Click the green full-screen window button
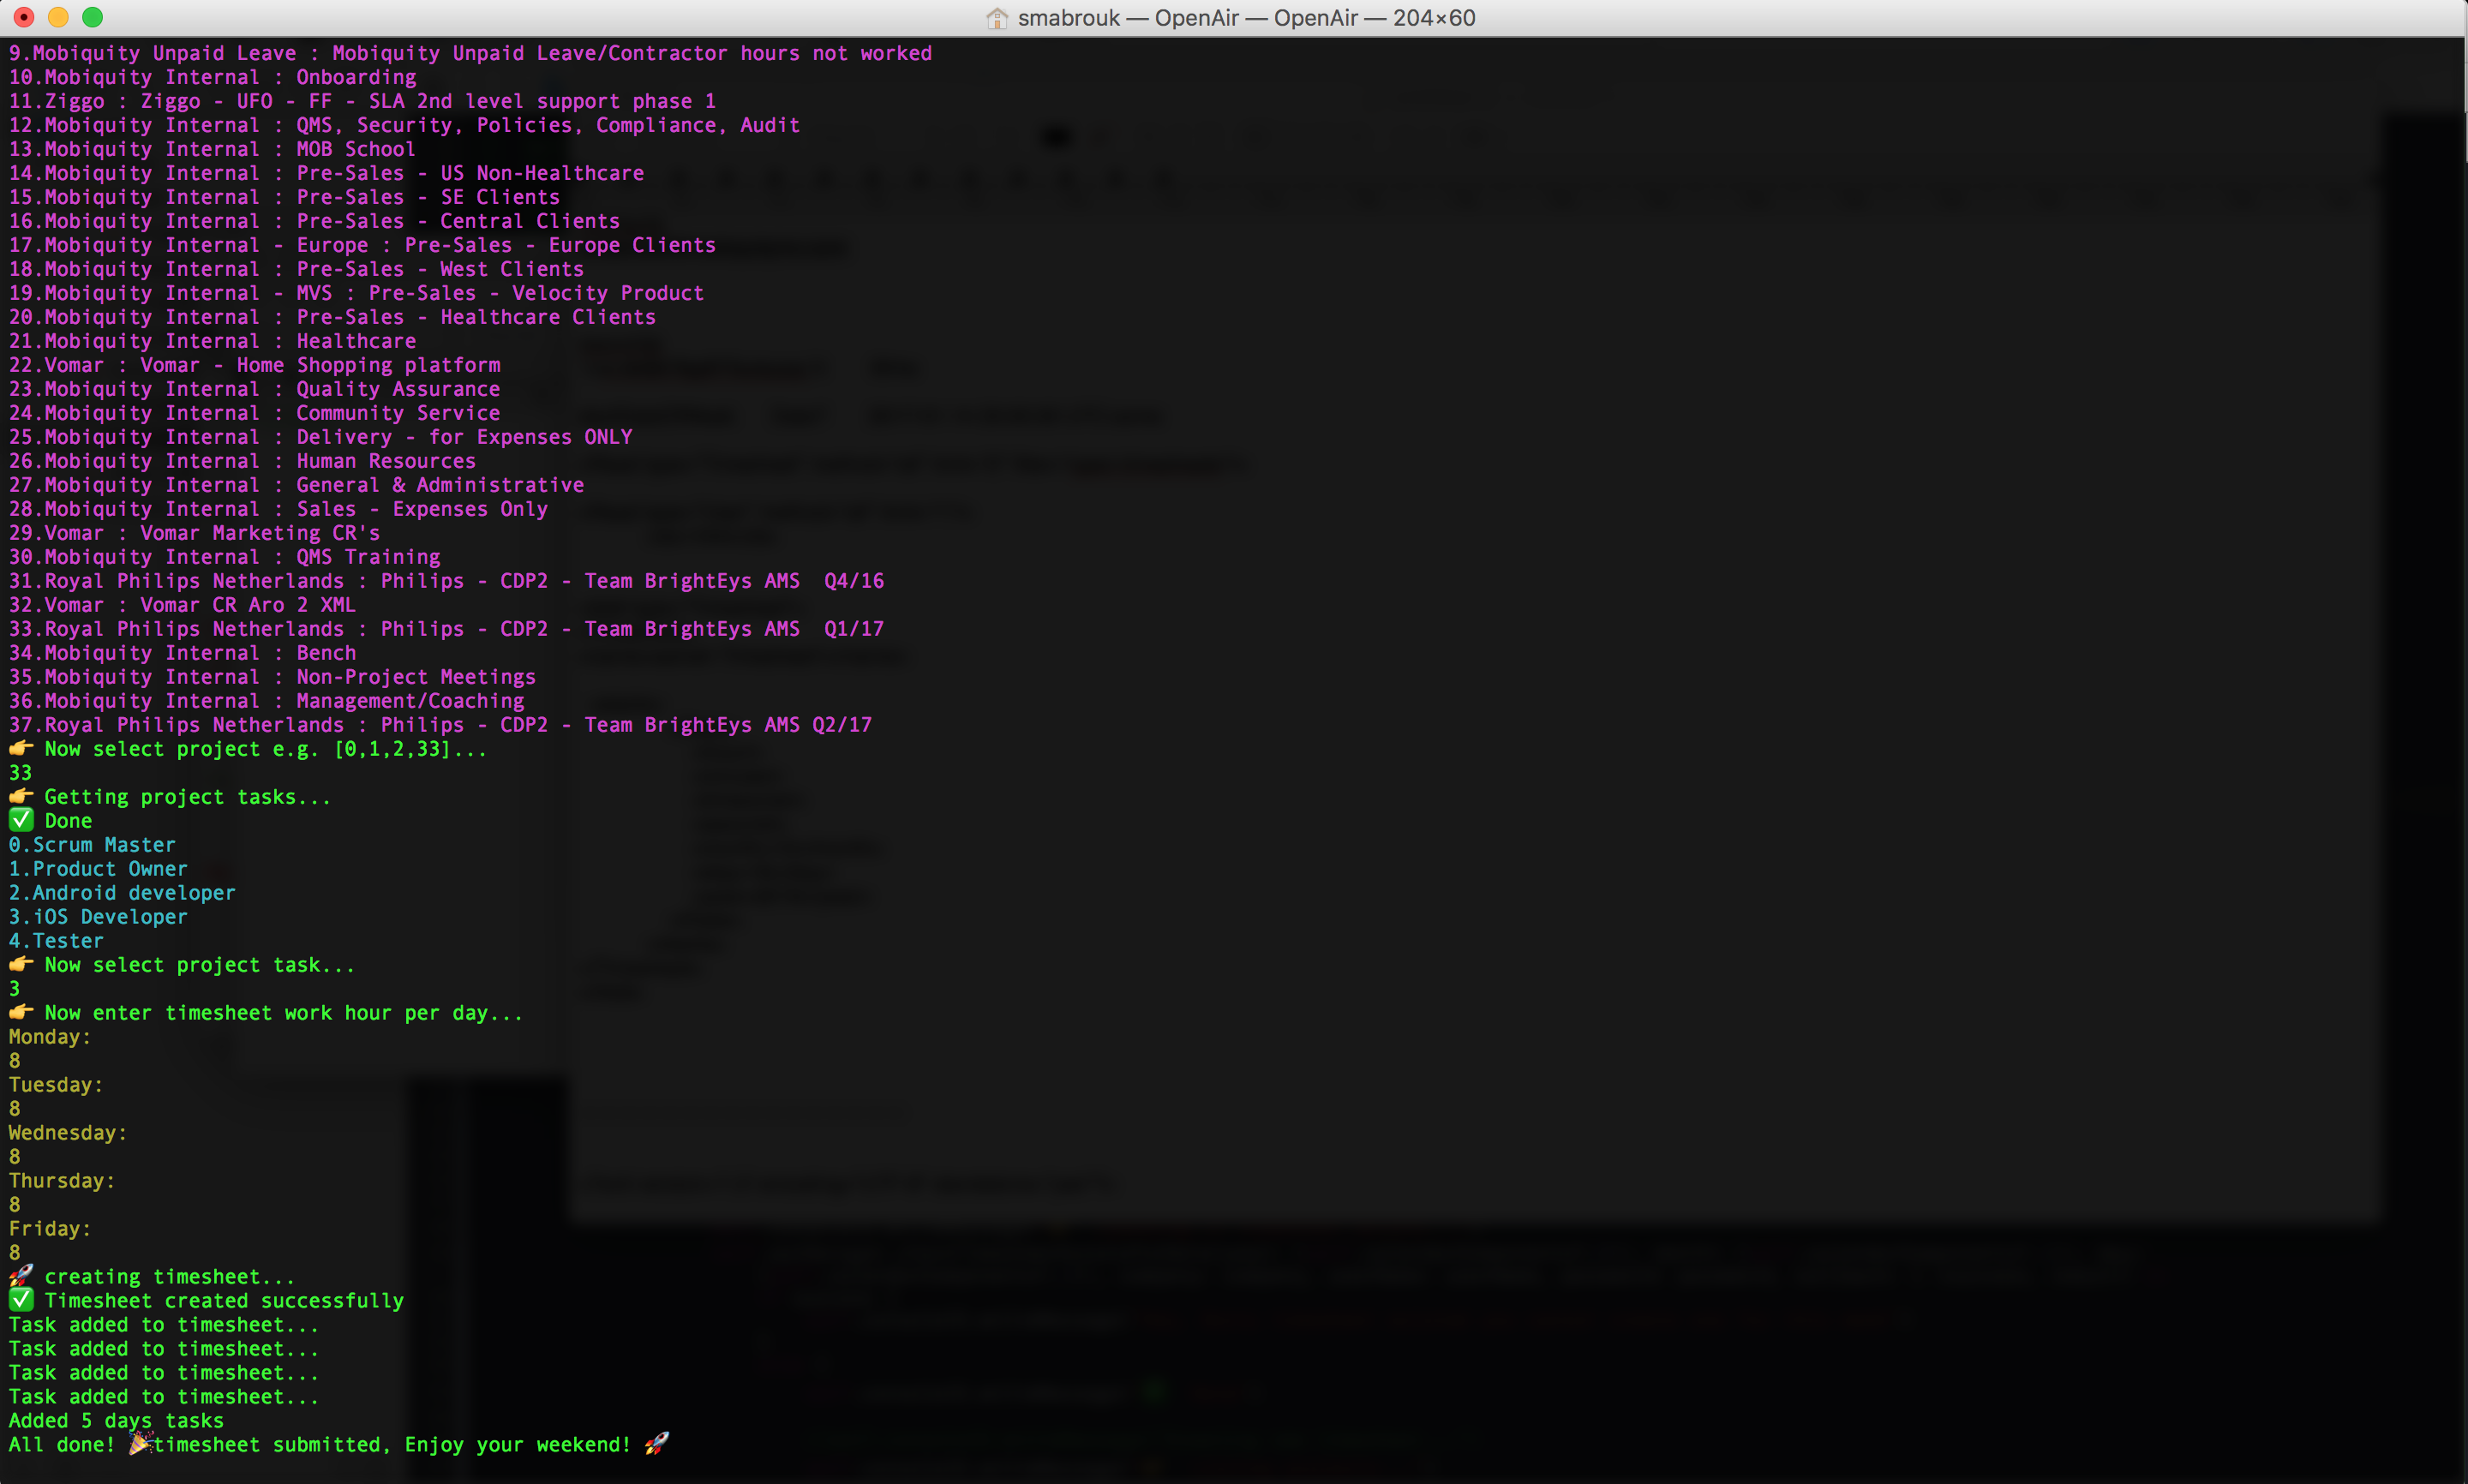 [x=92, y=17]
